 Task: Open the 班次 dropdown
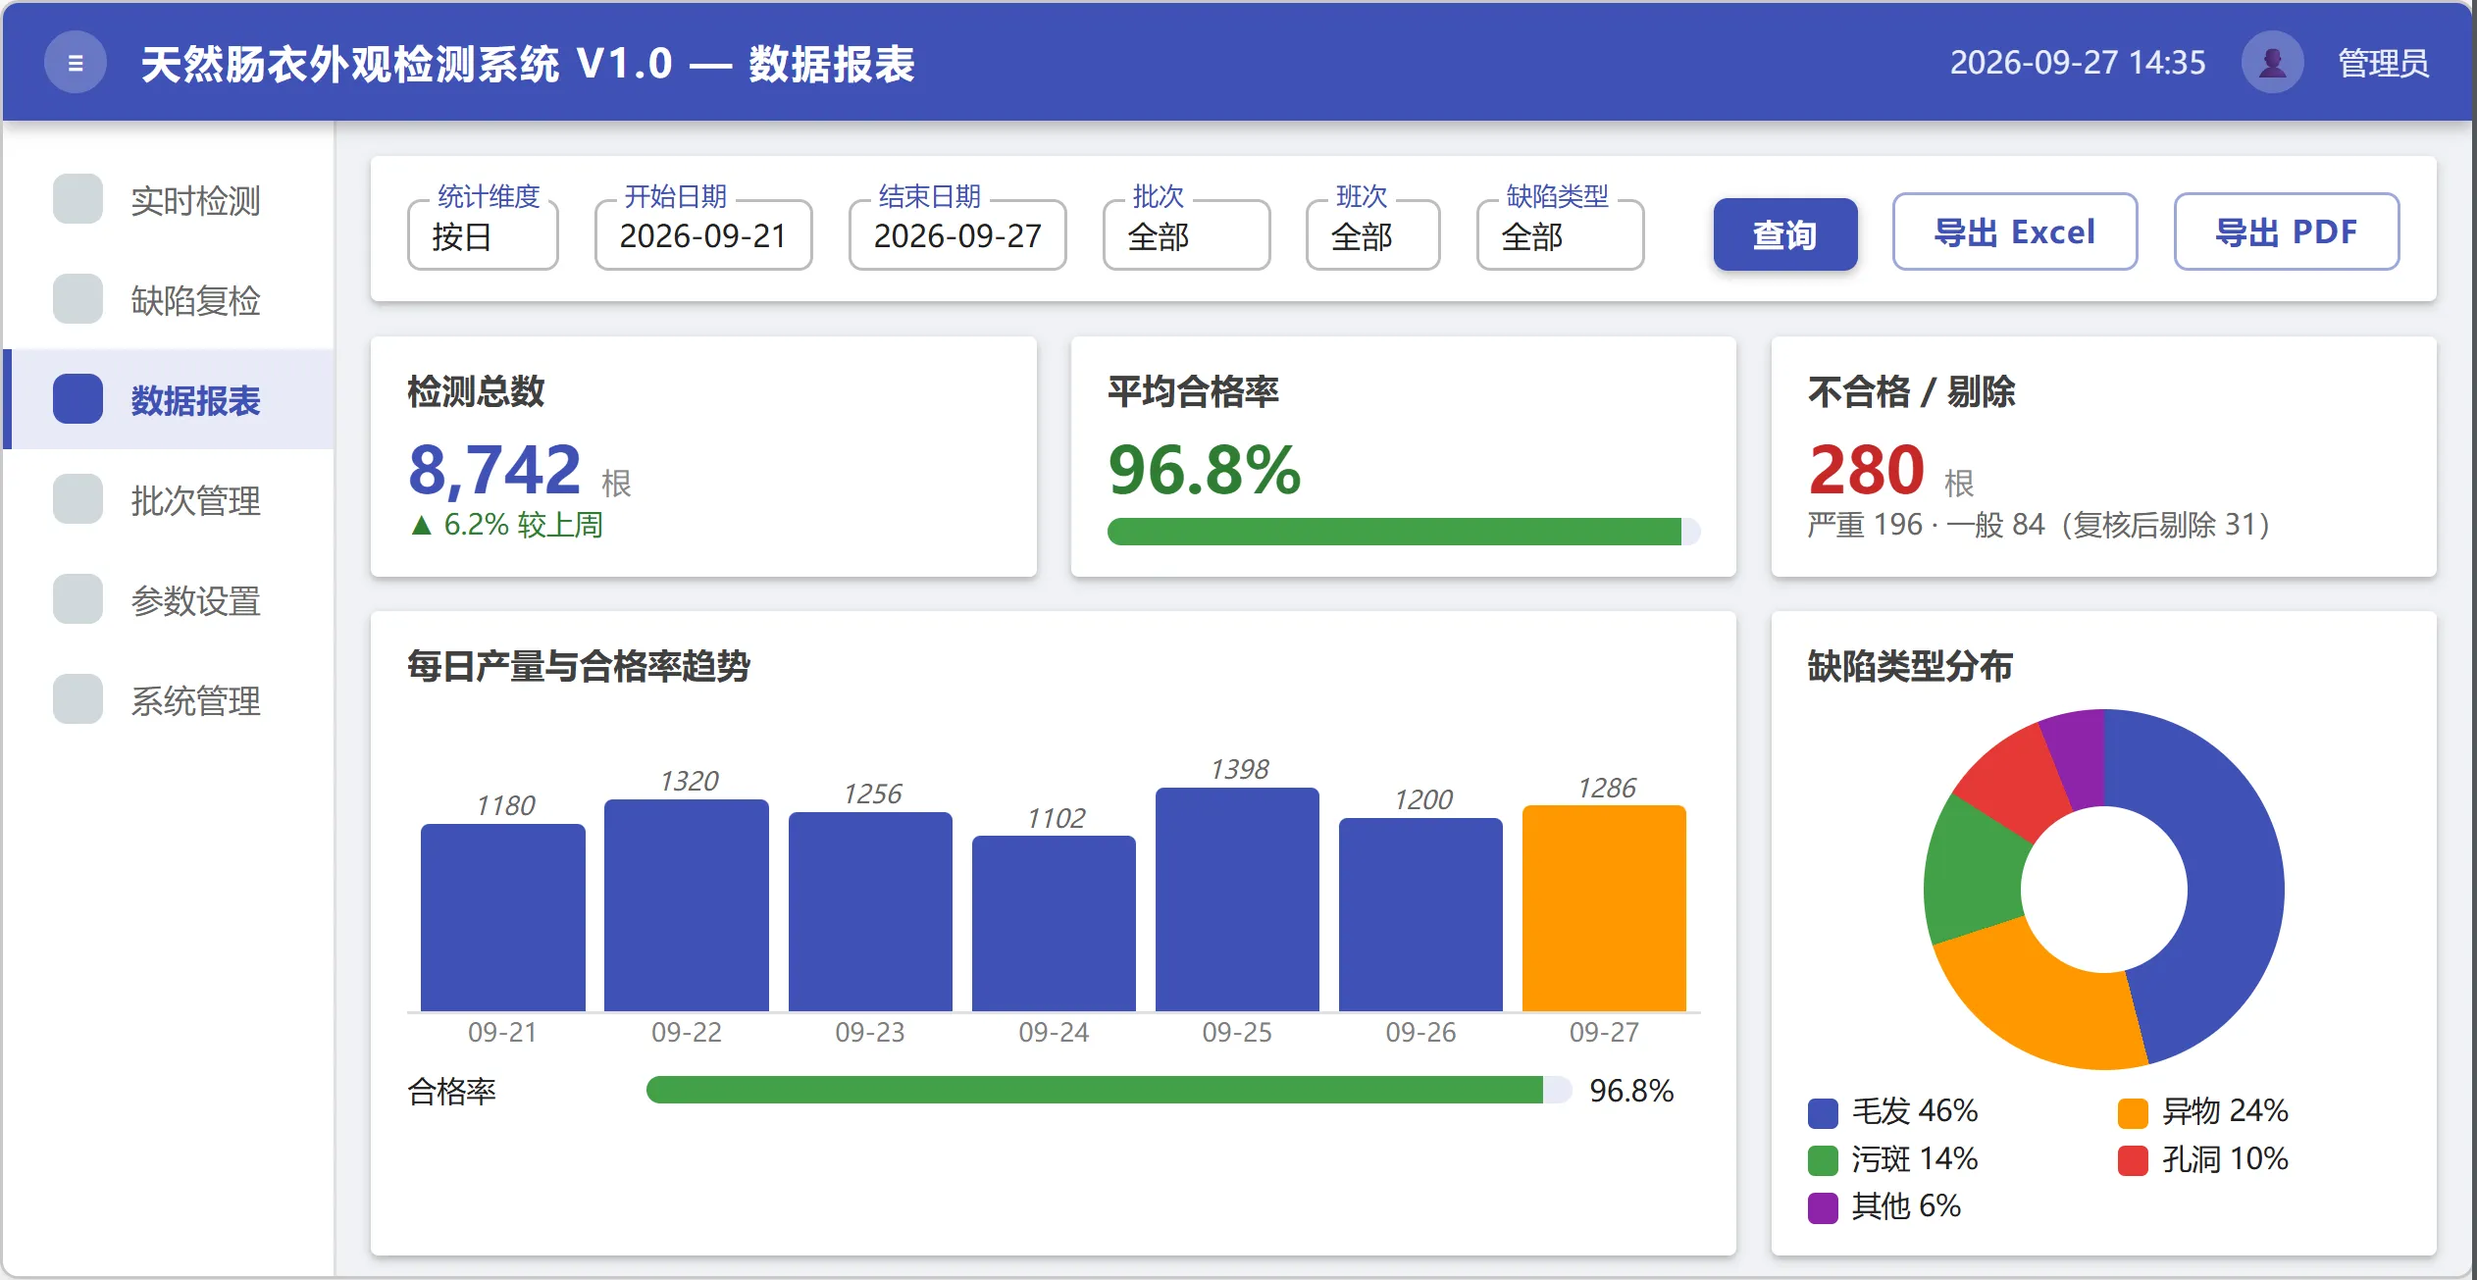tap(1372, 235)
